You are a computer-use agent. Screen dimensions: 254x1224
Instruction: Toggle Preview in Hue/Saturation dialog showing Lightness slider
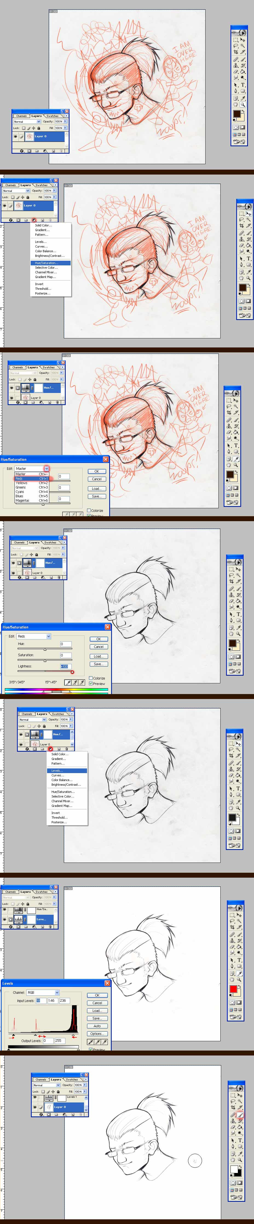91,684
